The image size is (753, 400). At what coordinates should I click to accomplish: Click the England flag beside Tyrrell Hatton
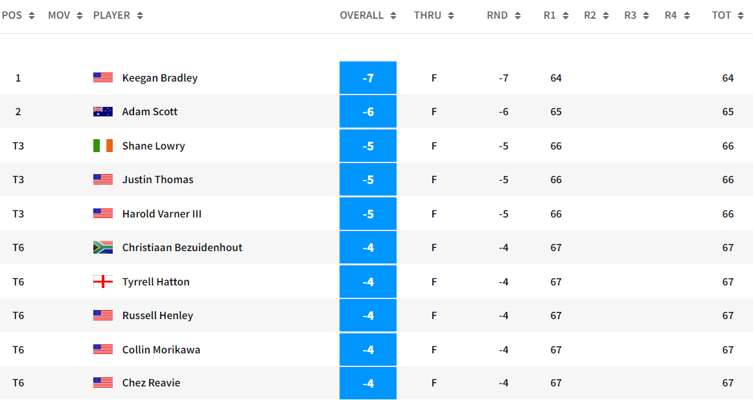[x=102, y=282]
